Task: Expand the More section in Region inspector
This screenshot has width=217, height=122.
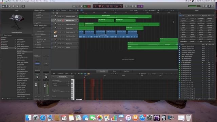Action: tap(35, 24)
